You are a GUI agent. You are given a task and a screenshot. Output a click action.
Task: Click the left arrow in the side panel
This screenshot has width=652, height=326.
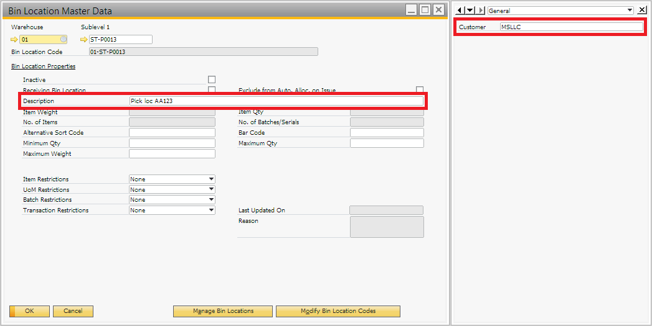pyautogui.click(x=461, y=11)
